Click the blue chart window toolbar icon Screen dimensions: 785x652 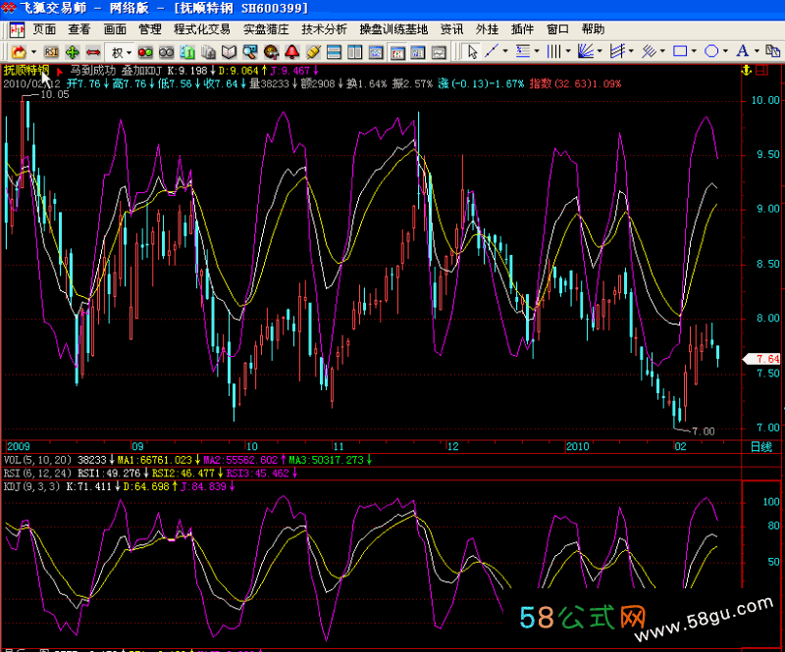376,52
